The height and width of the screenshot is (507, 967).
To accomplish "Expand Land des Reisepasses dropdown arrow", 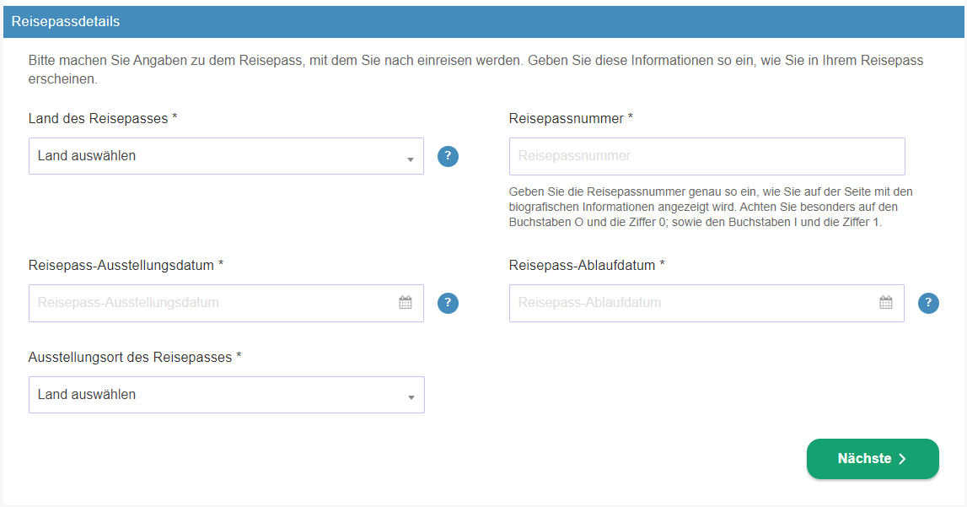I will pos(410,159).
